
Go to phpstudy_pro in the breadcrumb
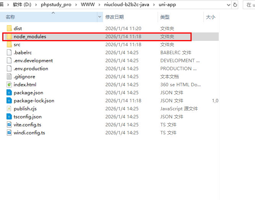(56, 5)
